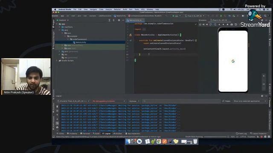Open Emulator panel settings gear
The height and width of the screenshot is (153, 273).
tap(262, 20)
